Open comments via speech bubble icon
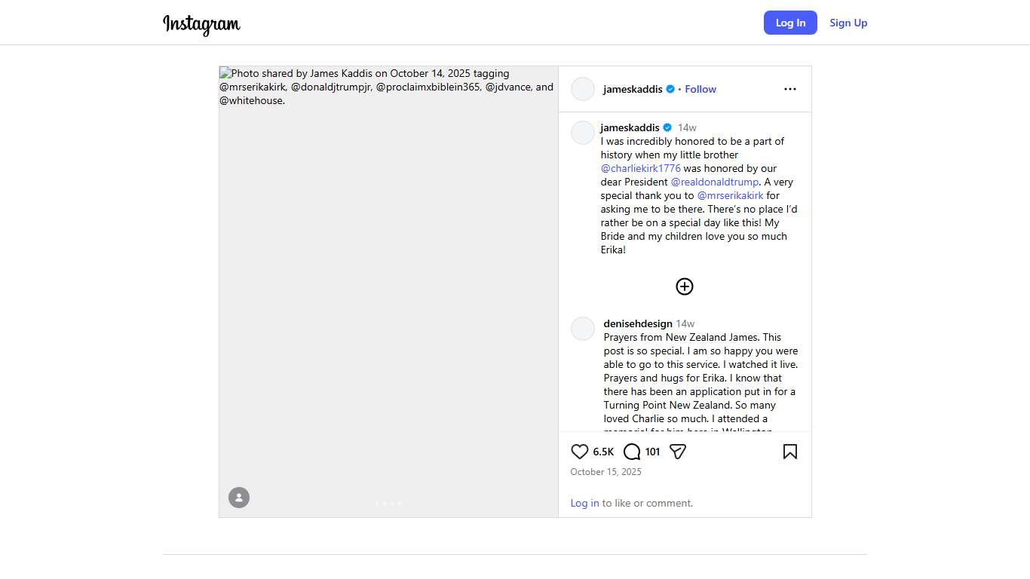1030x579 pixels. pyautogui.click(x=632, y=452)
